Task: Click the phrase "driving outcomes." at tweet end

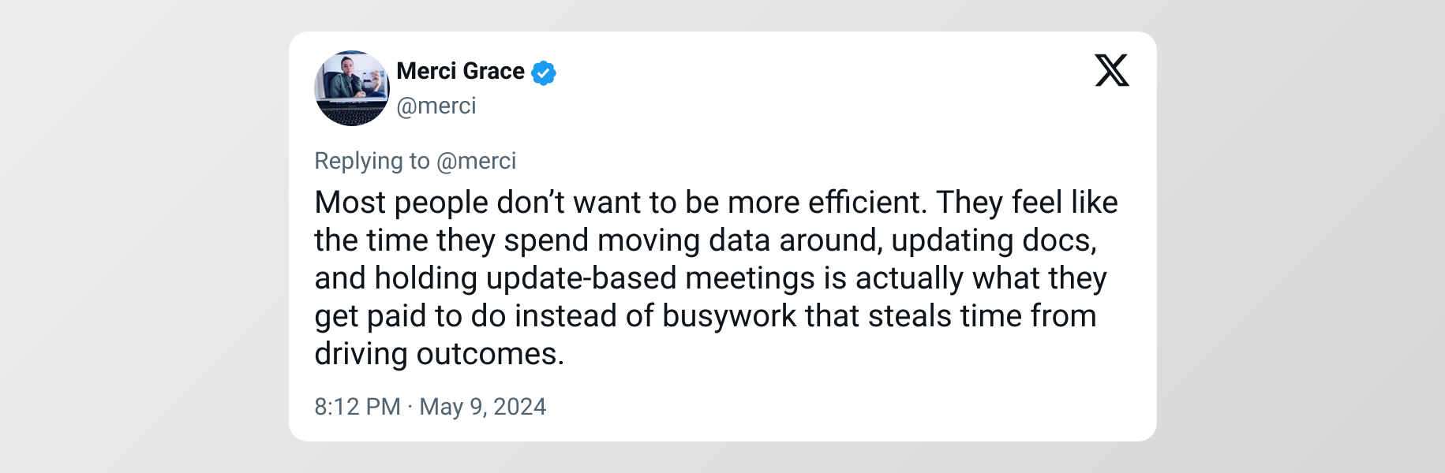Action: pyautogui.click(x=439, y=354)
